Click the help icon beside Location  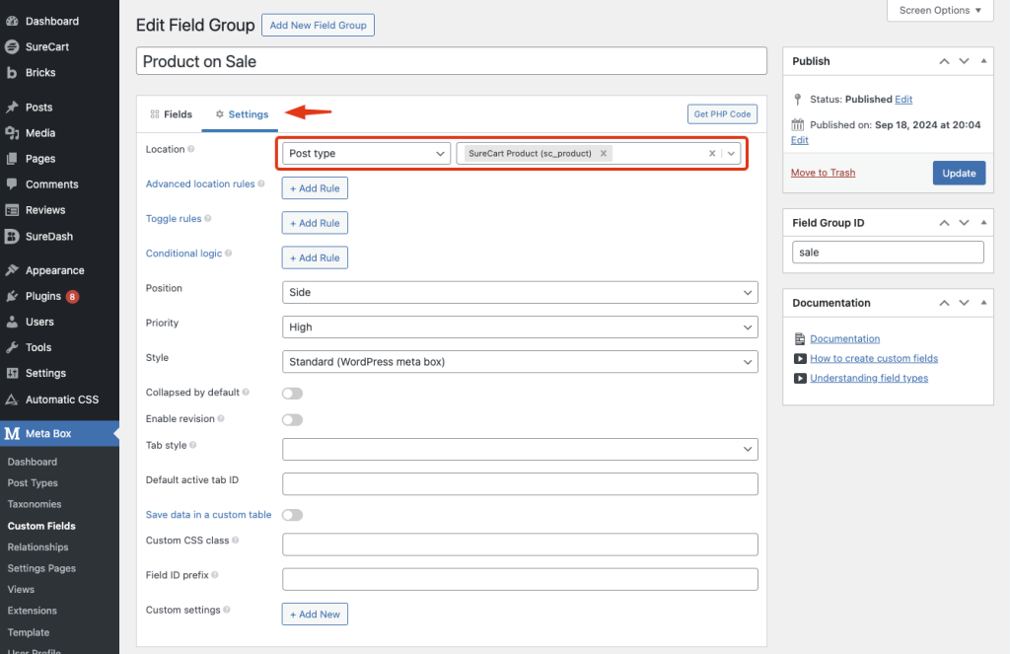click(x=191, y=149)
